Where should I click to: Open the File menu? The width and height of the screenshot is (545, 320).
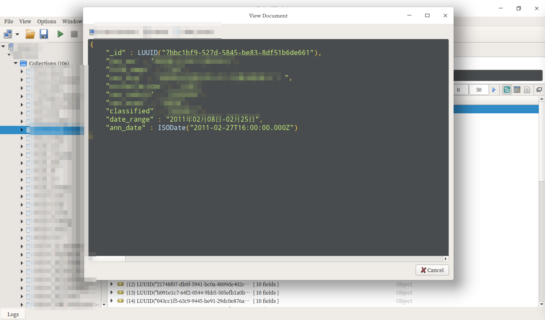click(x=9, y=21)
